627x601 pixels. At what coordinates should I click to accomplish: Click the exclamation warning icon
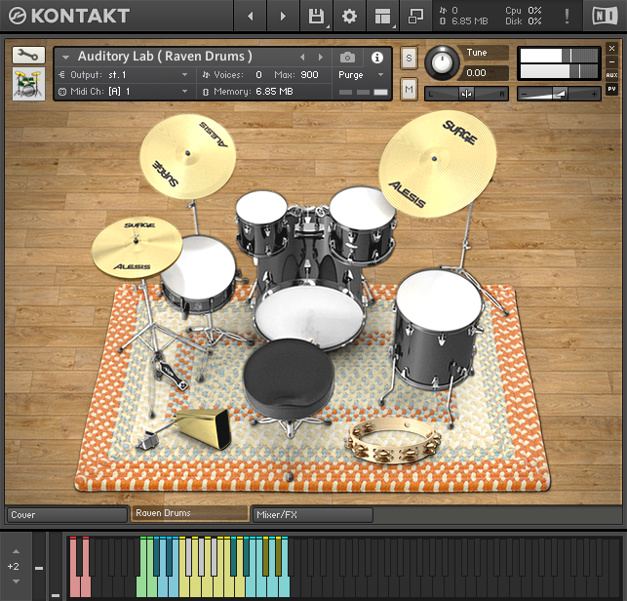click(x=567, y=16)
